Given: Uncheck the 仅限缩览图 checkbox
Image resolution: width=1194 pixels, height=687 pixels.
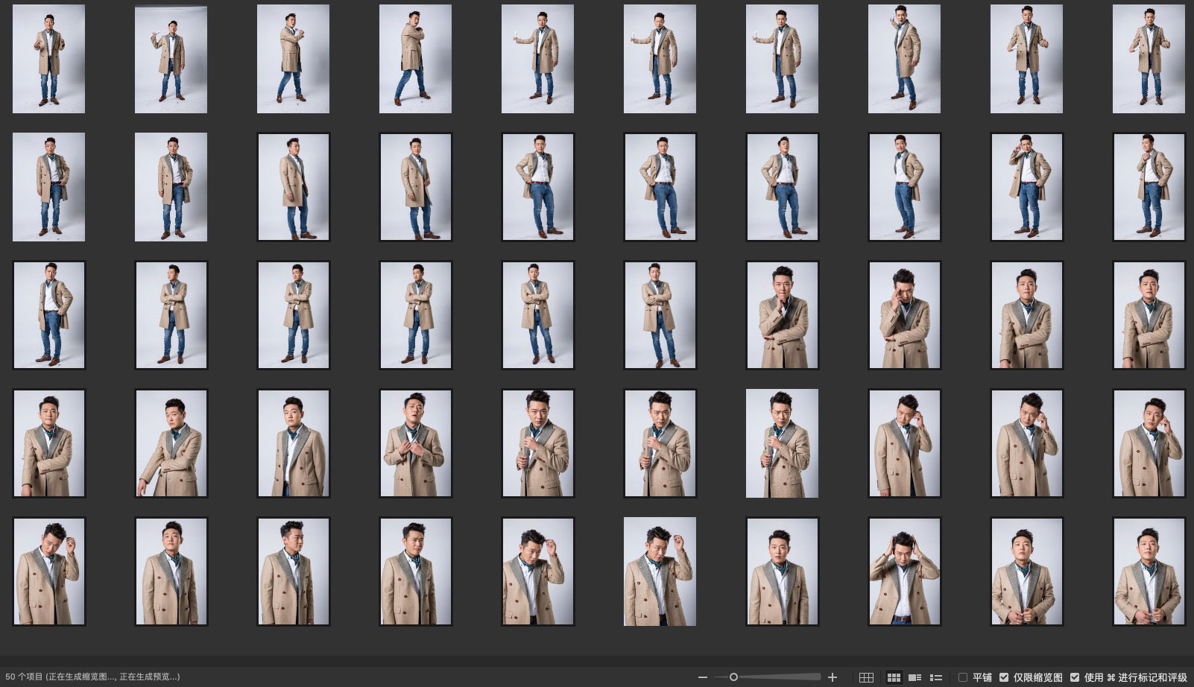Looking at the screenshot, I should [1004, 677].
